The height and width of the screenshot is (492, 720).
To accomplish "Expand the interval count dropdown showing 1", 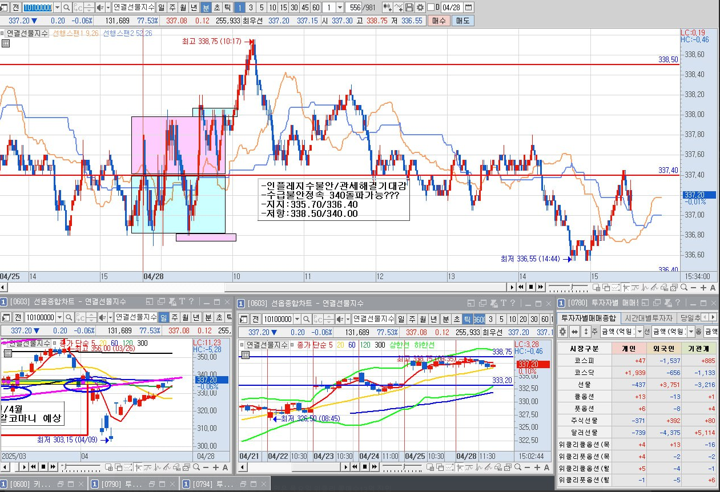I will coord(340,7).
